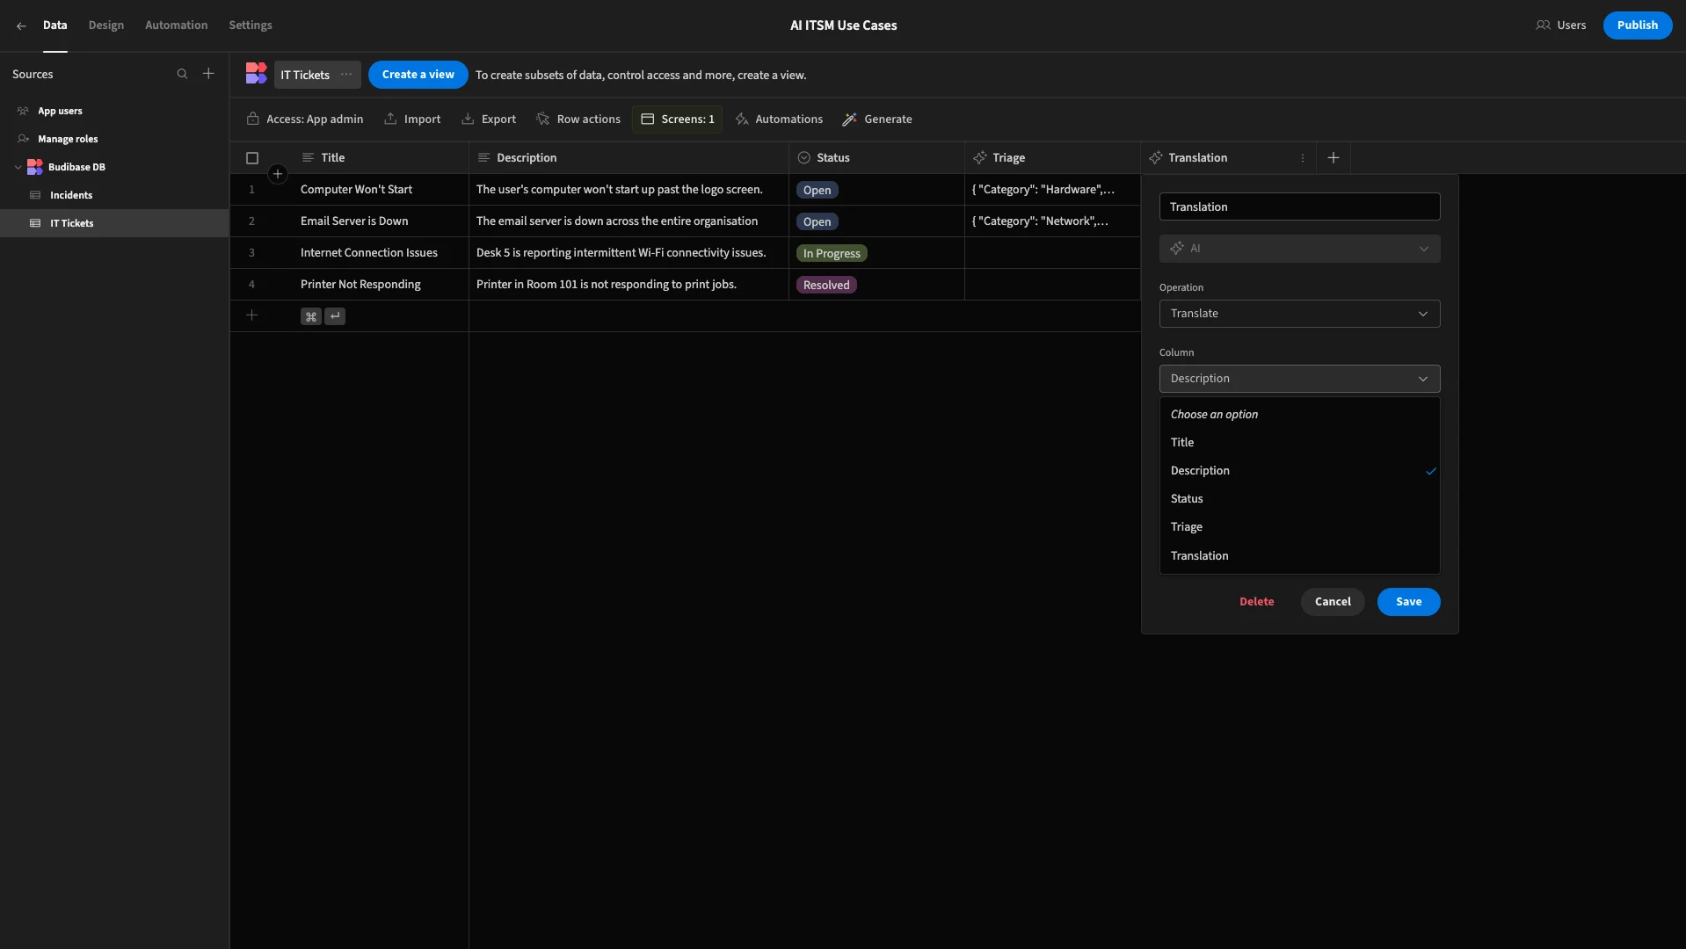Toggle the select all rows checkbox
Viewport: 1686px width, 949px height.
(252, 158)
